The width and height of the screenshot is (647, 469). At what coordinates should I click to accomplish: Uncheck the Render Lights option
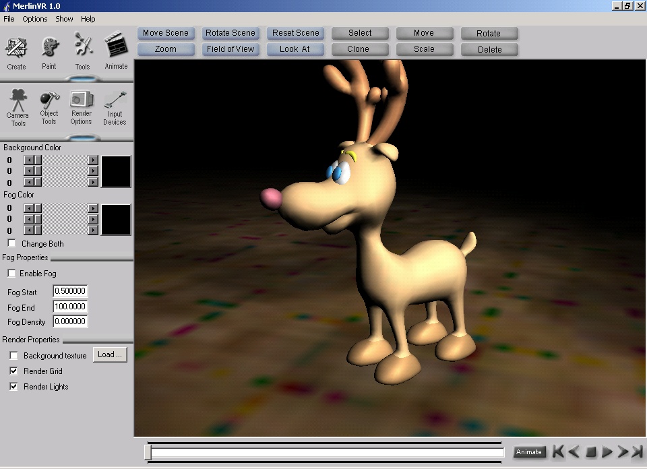point(13,387)
